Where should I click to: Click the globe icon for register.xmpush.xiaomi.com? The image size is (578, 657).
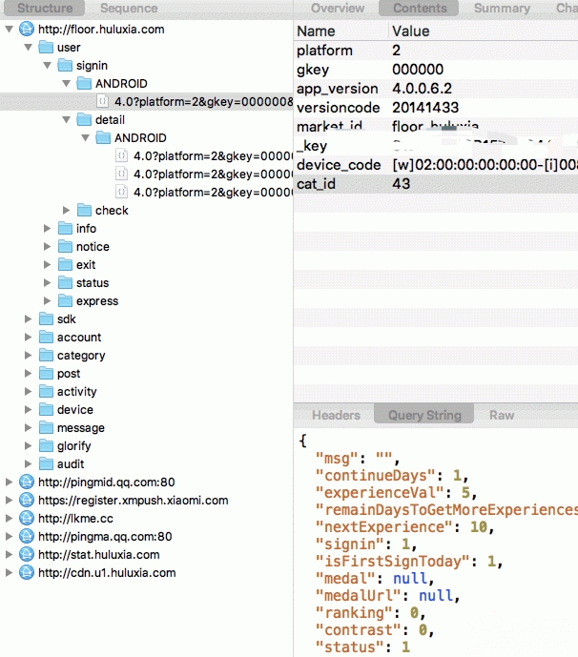click(x=26, y=501)
